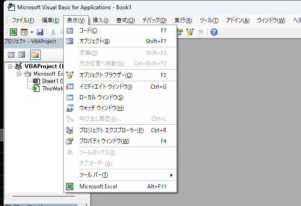The image size is (301, 206).
Task: Click the Object Browser icon in the menu
Action: pyautogui.click(x=70, y=75)
